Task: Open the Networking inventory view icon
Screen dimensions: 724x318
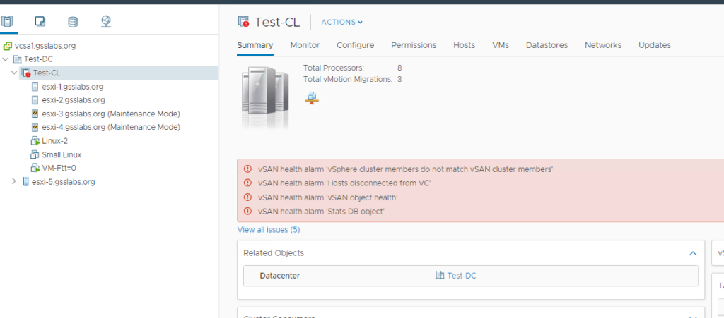Action: pyautogui.click(x=106, y=21)
